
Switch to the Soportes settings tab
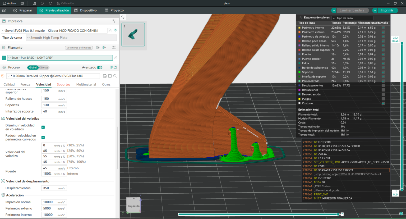(x=63, y=84)
